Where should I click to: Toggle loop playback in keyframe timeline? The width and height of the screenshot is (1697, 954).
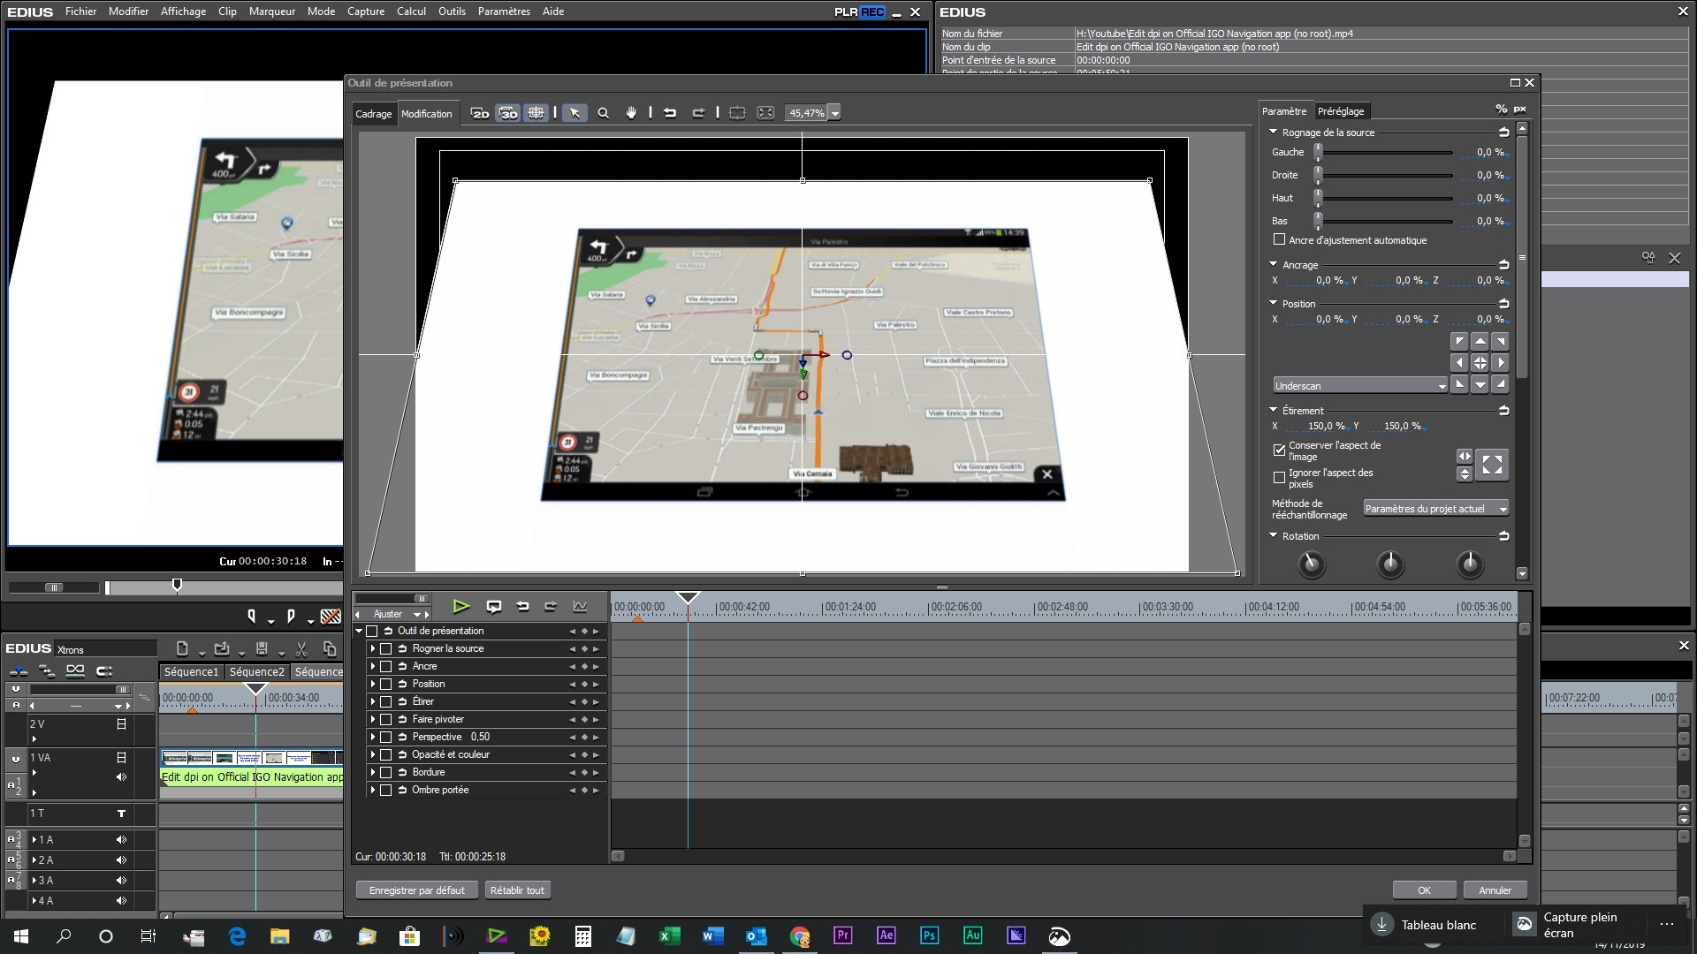(x=494, y=606)
